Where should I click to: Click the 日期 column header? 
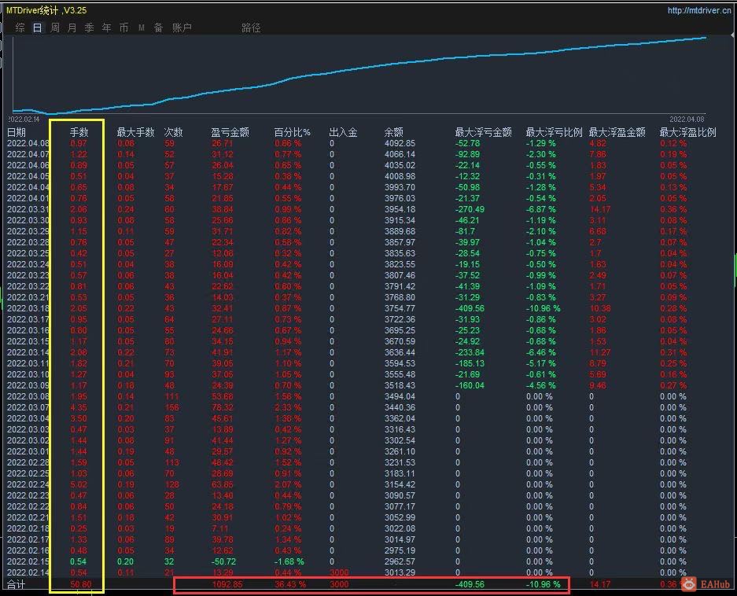(17, 132)
